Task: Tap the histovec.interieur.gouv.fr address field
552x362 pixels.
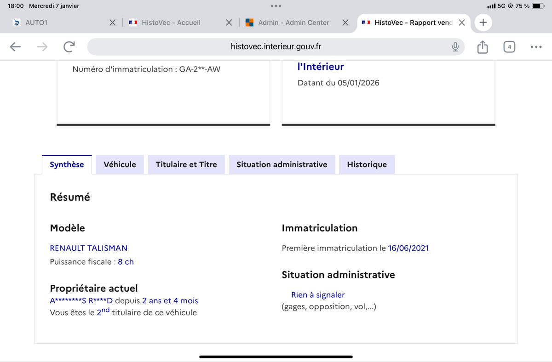Action: coord(276,46)
